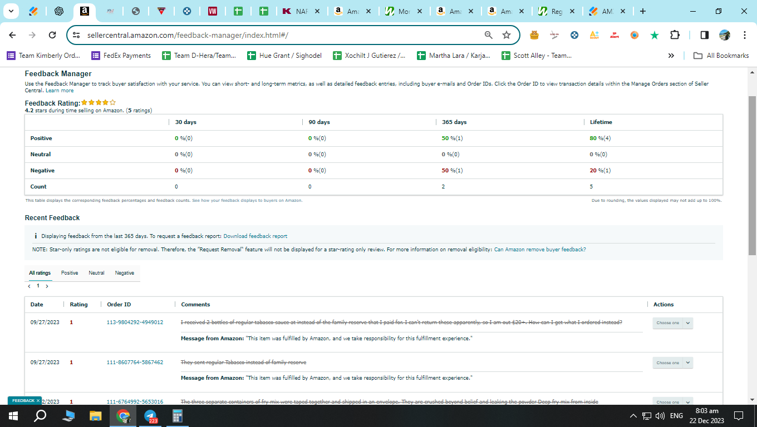The height and width of the screenshot is (427, 757).
Task: Open Martha Lara / Karja... bookmark
Action: tap(454, 56)
